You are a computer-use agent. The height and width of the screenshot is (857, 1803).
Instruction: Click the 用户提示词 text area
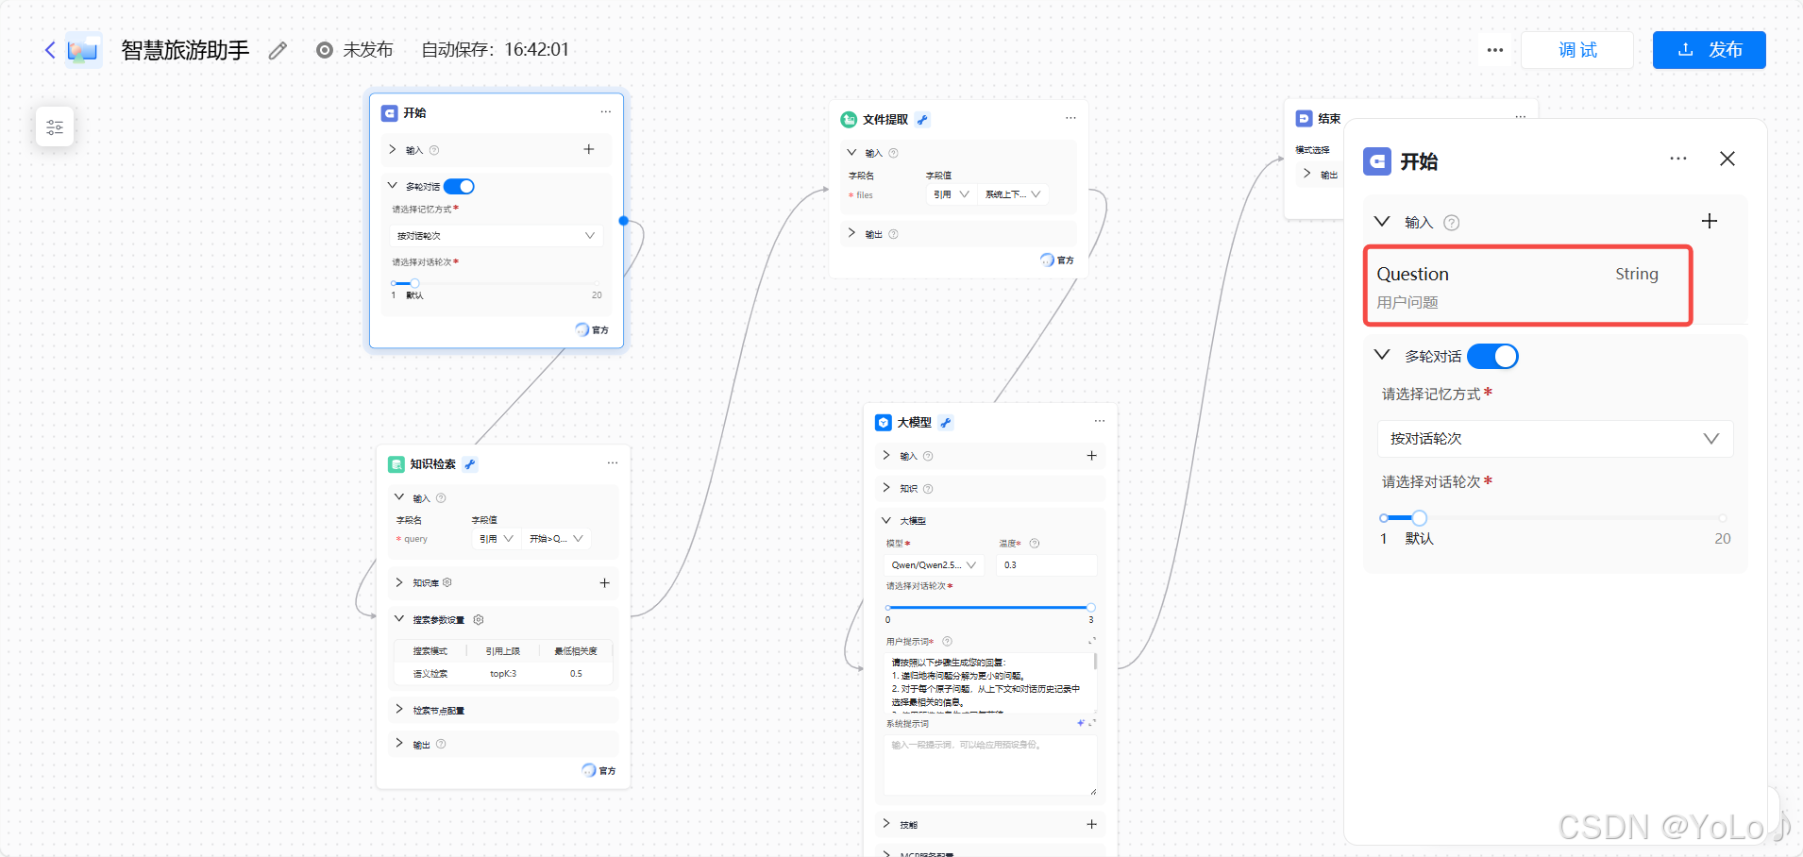pyautogui.click(x=990, y=681)
